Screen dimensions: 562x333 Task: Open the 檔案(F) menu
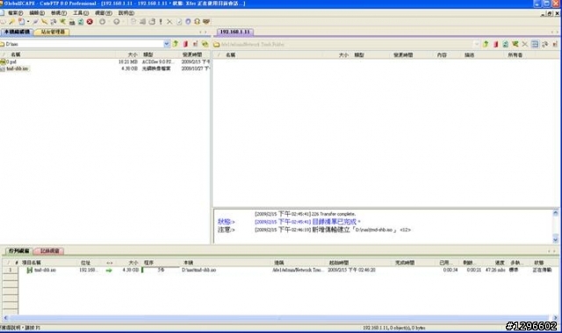(x=15, y=13)
